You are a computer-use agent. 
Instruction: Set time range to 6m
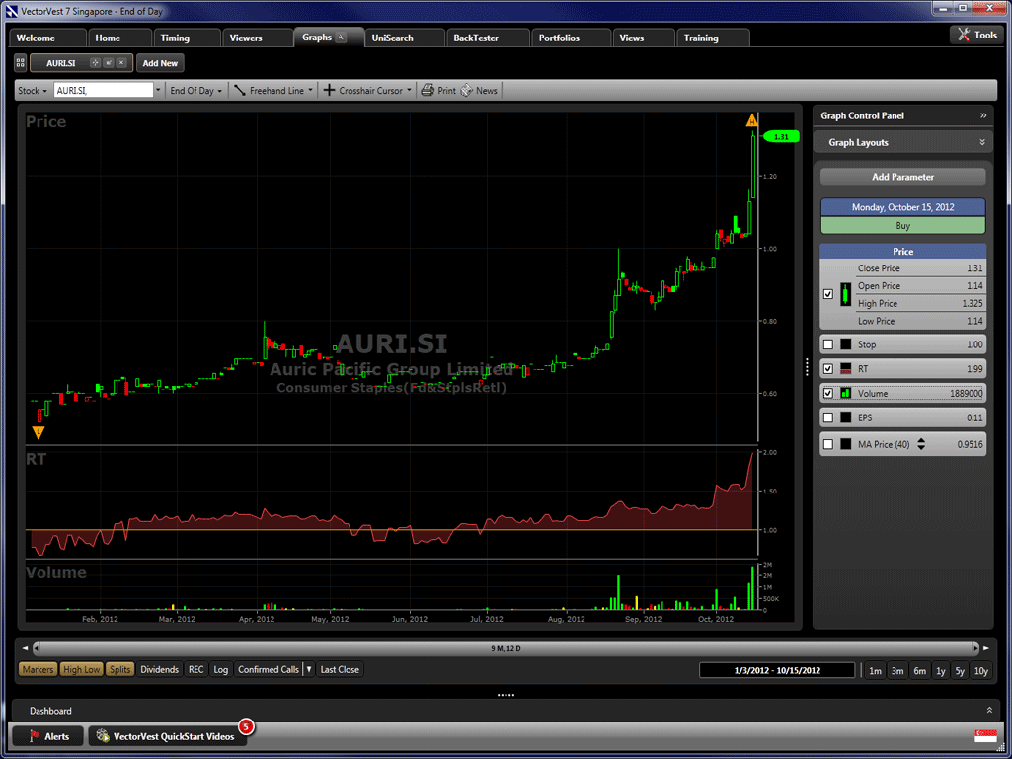click(x=919, y=671)
